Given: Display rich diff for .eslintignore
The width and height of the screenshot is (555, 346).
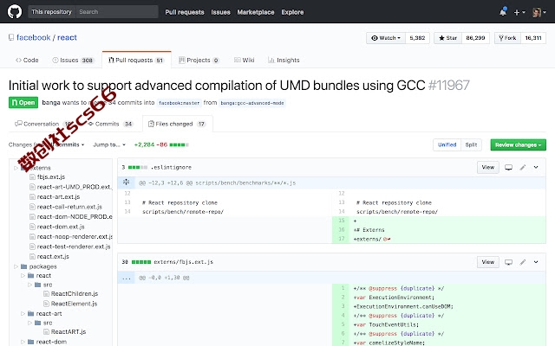Looking at the screenshot, I should pyautogui.click(x=508, y=167).
